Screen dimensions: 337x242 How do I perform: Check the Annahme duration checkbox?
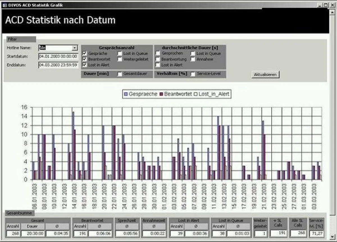point(192,59)
